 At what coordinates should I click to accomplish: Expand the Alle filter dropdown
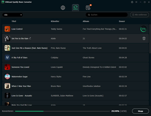click(13, 15)
